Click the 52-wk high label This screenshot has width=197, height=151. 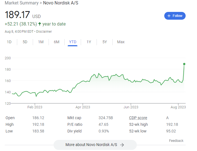pyautogui.click(x=138, y=124)
